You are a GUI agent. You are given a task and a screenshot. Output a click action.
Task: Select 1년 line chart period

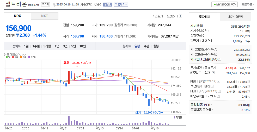pos(57,46)
